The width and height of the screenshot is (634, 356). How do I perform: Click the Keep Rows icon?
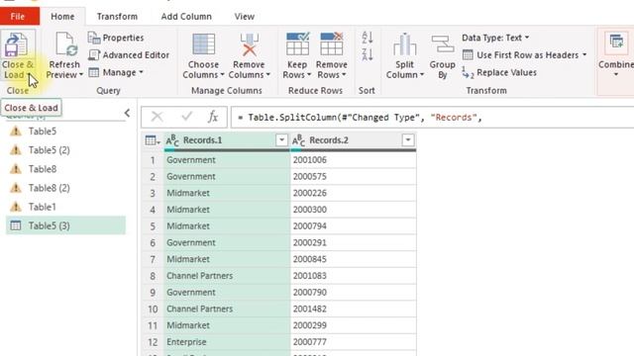pyautogui.click(x=297, y=44)
